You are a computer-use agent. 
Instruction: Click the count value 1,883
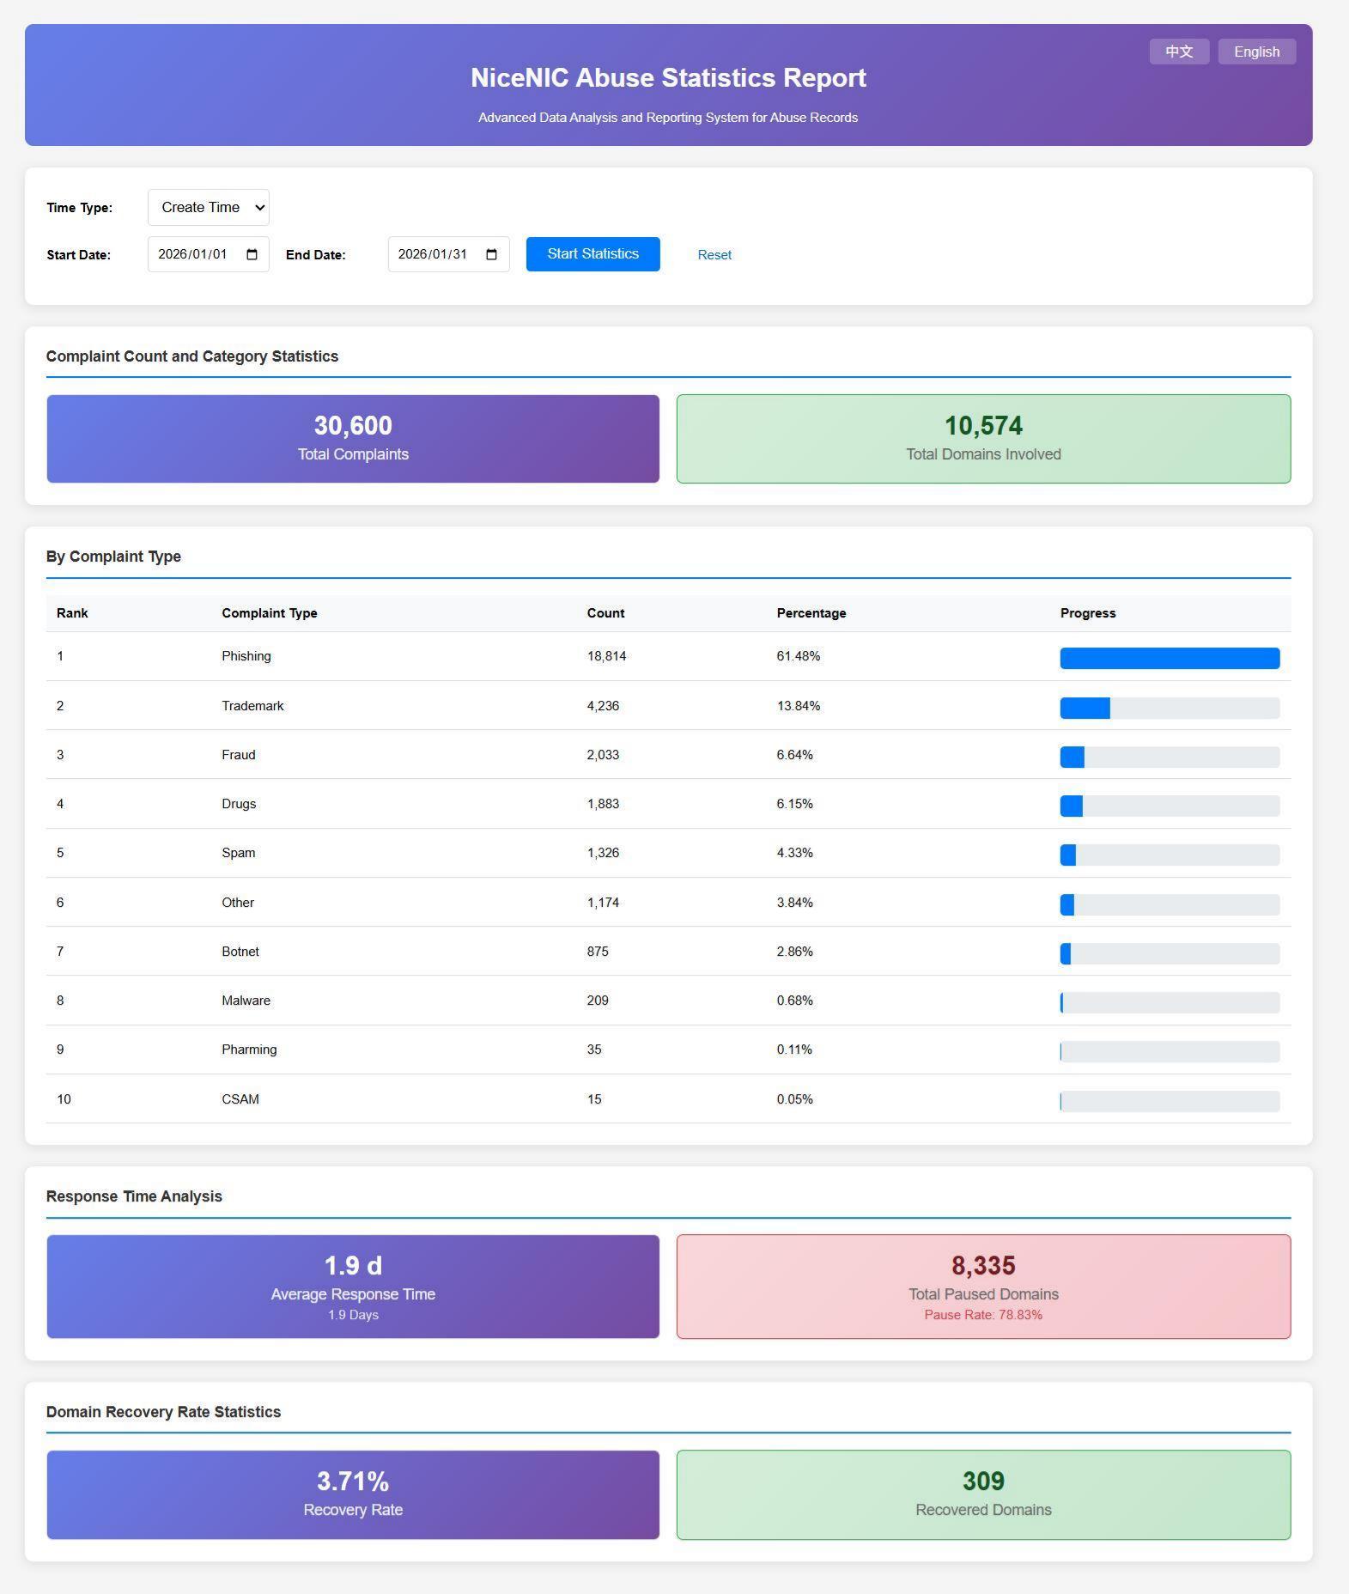click(x=603, y=804)
